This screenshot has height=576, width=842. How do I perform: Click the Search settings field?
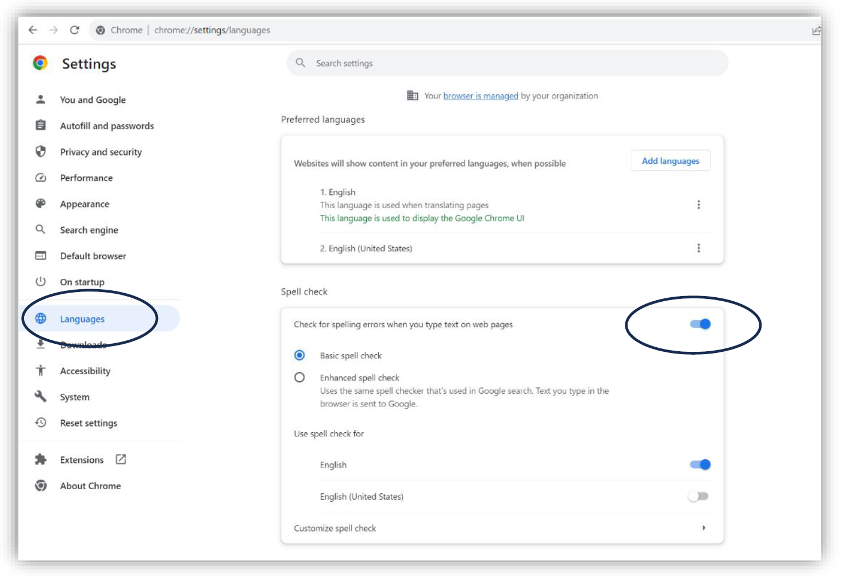[507, 63]
